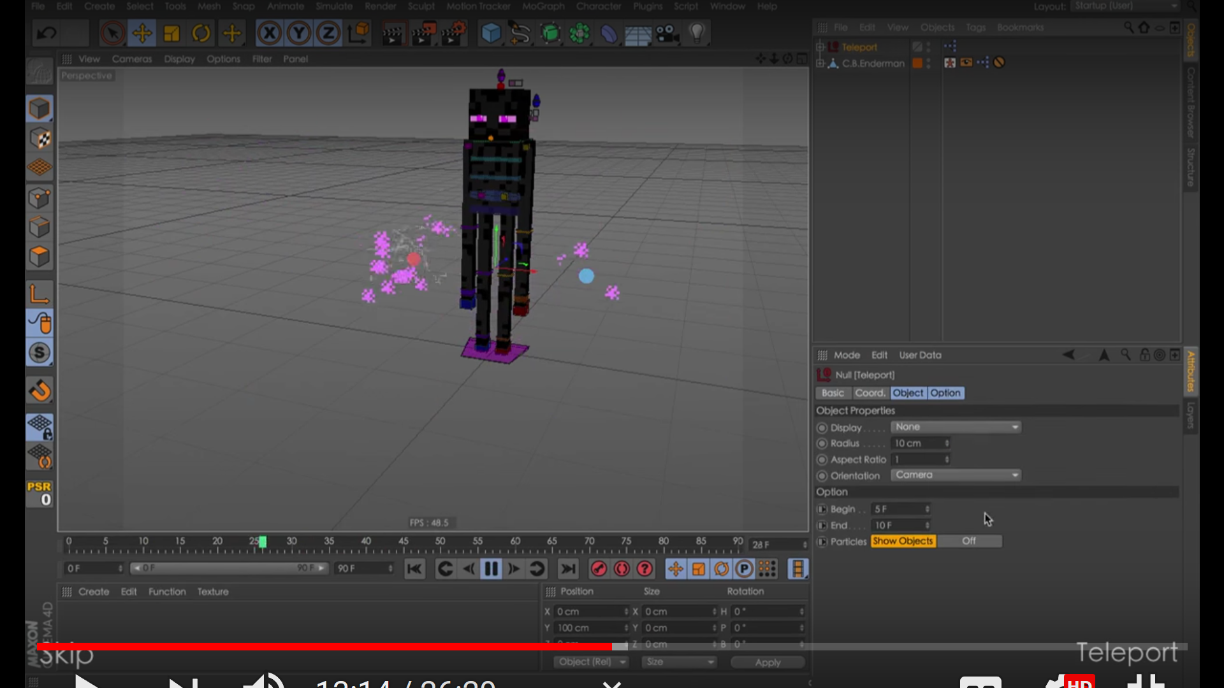Select the Live Selection tool
Screen dimensions: 1224x688
(x=113, y=33)
